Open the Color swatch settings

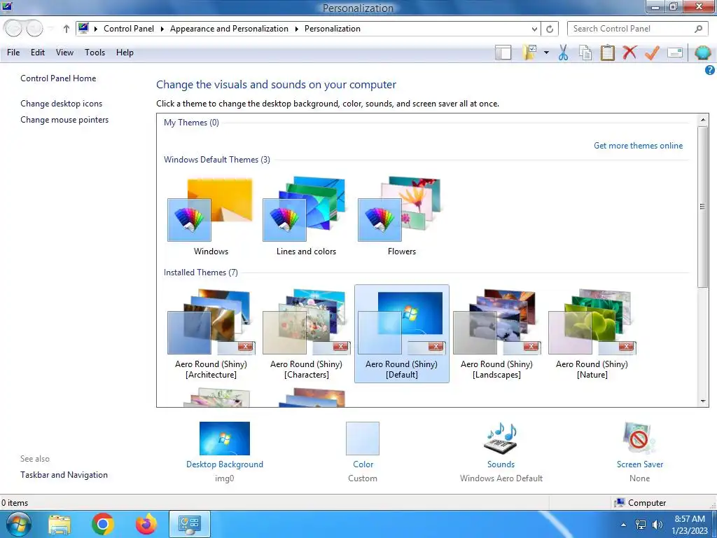coord(363,439)
